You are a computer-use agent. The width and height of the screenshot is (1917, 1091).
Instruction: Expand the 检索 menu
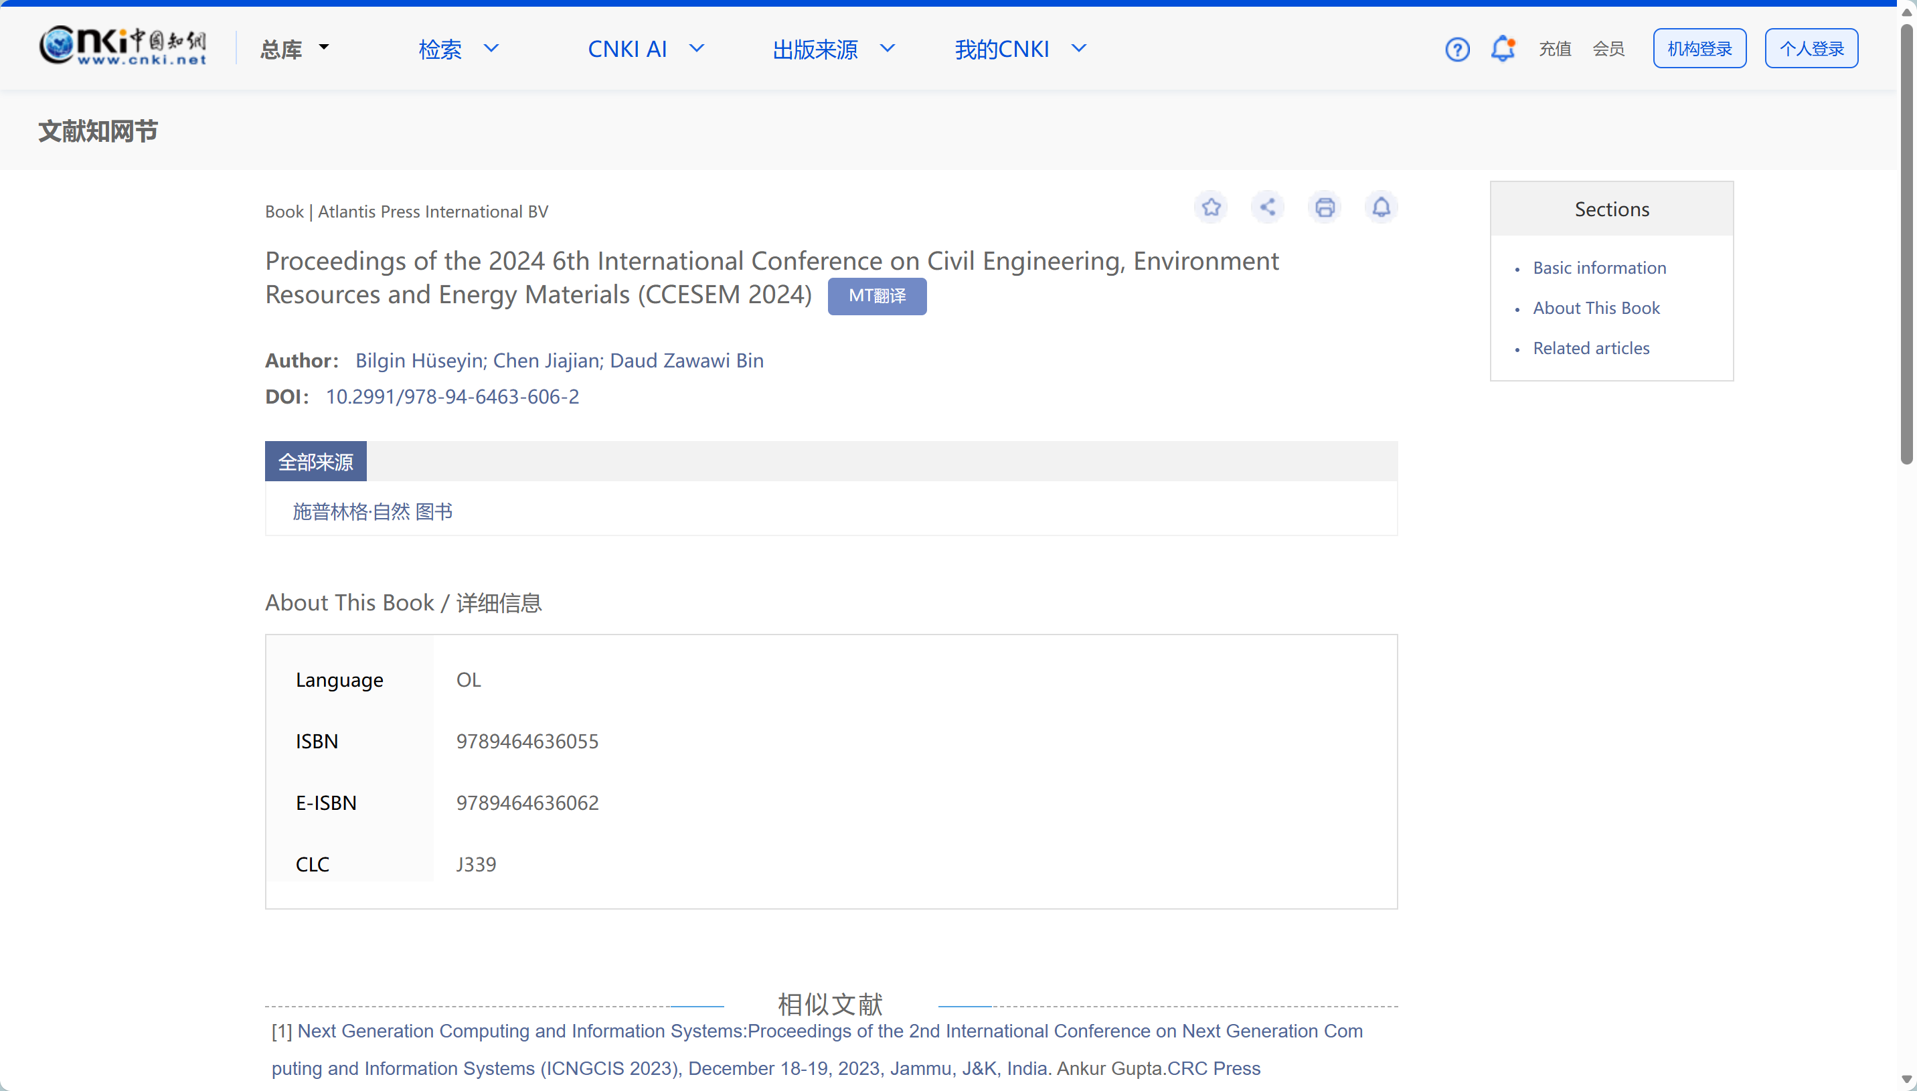pos(459,49)
